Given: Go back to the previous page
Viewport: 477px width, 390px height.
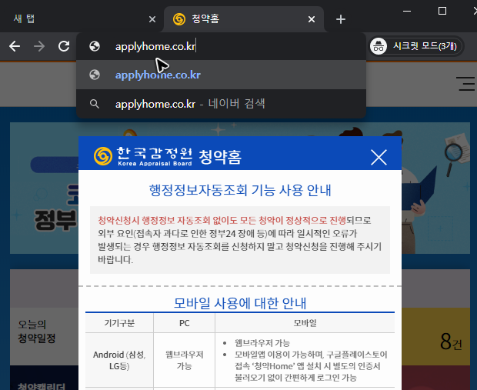Looking at the screenshot, I should click(15, 46).
